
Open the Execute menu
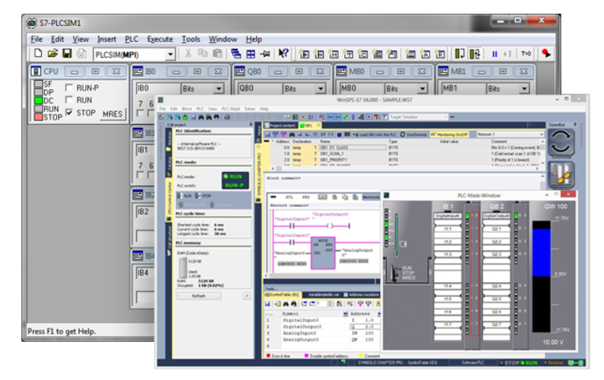click(159, 39)
